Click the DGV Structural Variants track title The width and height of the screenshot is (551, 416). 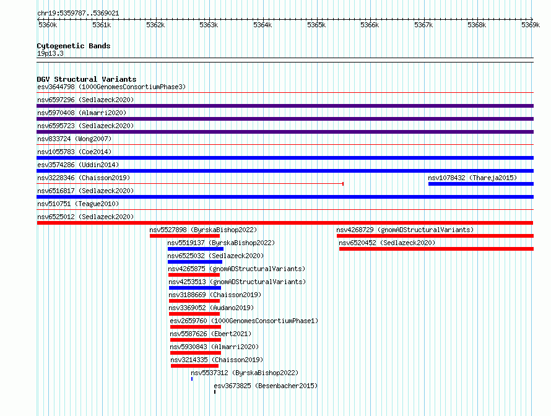click(x=87, y=79)
